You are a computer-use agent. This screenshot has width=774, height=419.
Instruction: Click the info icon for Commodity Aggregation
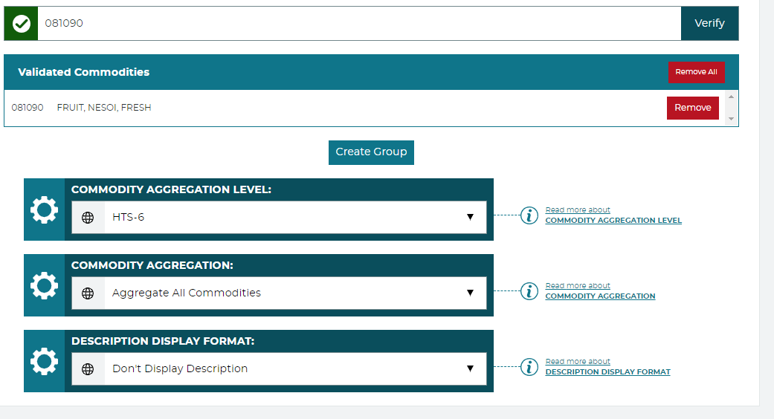[x=529, y=290]
